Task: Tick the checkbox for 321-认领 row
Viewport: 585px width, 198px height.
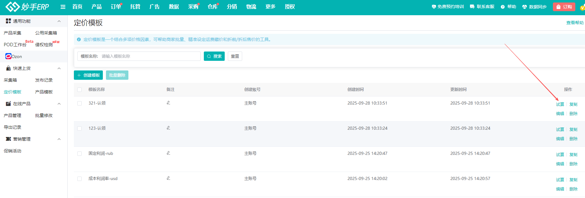Action: [x=79, y=103]
